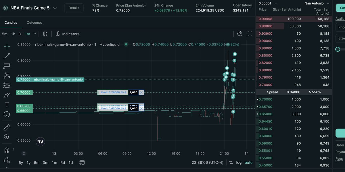Select the crosshair cursor tool

click(7, 46)
